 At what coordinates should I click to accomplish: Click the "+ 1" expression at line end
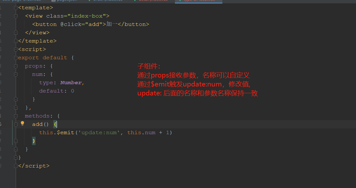[x=164, y=133]
